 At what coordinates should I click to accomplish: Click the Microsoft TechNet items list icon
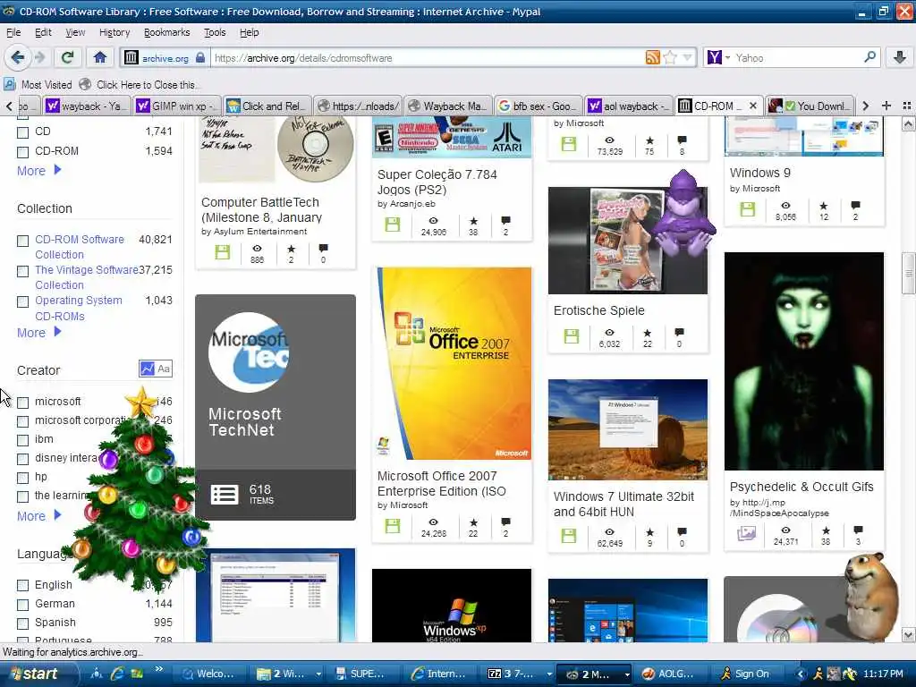tap(225, 495)
